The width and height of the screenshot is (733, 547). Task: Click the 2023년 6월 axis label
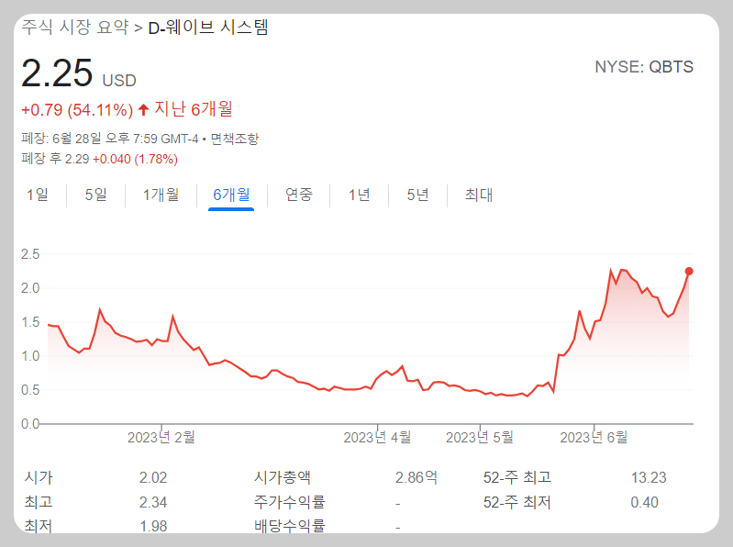[x=594, y=437]
